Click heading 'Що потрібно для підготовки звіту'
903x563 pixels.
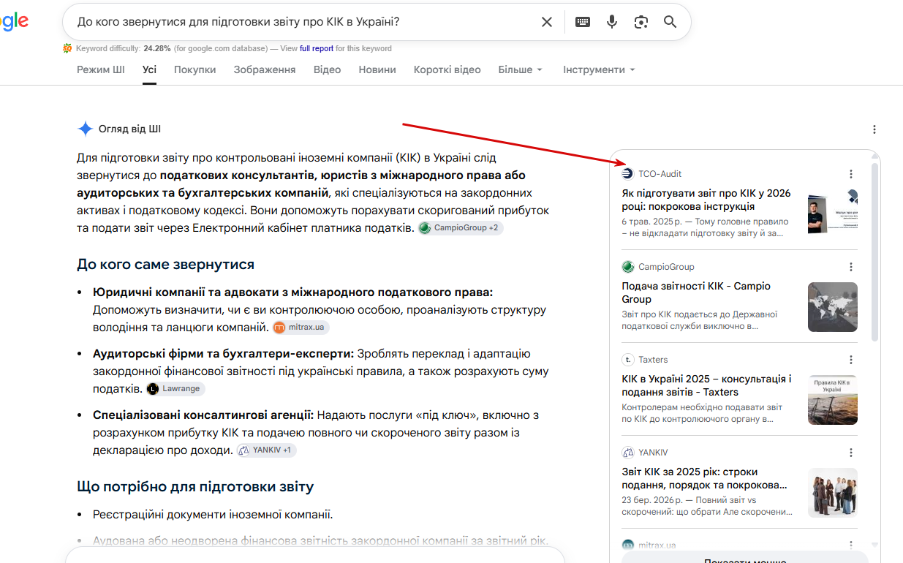tap(195, 486)
